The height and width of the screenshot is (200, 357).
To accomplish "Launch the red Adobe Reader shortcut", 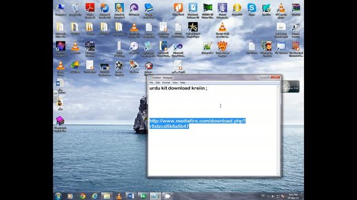I will (x=90, y=10).
